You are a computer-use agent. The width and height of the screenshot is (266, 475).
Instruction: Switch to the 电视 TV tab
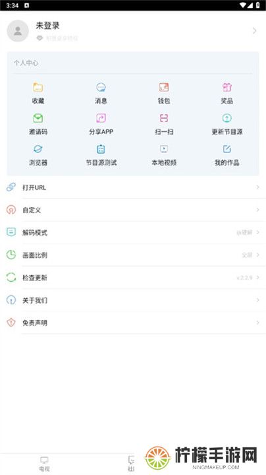(44, 464)
